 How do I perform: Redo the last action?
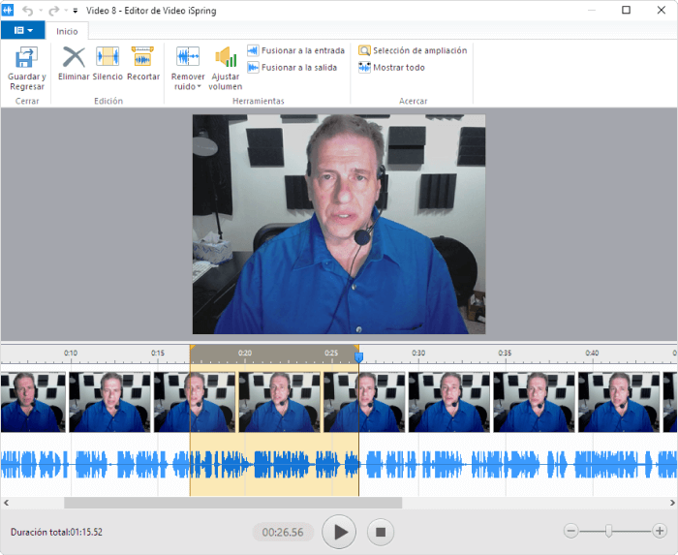(54, 11)
